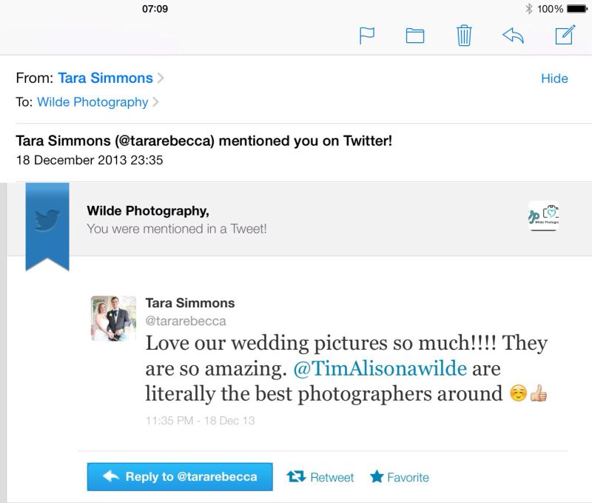Open the @tararebecca handle link
This screenshot has height=503, width=592.
[x=186, y=321]
